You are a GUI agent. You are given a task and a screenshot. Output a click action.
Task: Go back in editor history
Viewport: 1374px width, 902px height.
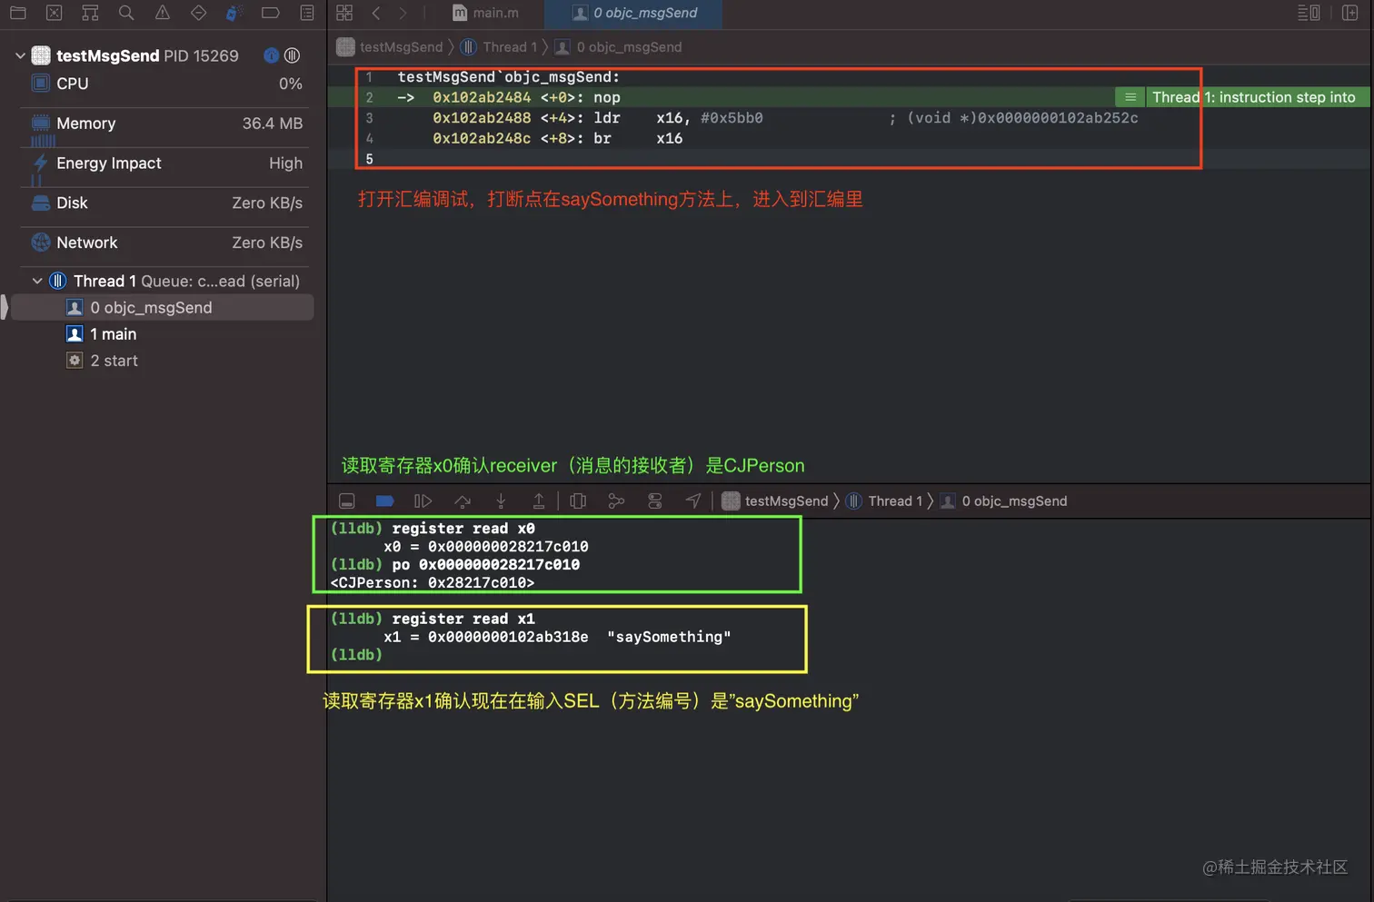(x=376, y=13)
